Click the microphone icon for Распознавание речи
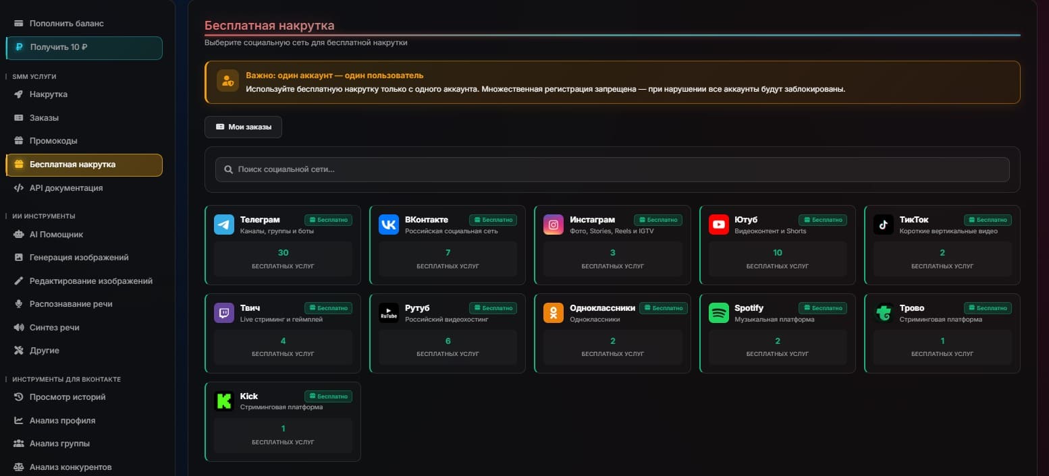1049x476 pixels. 19,304
